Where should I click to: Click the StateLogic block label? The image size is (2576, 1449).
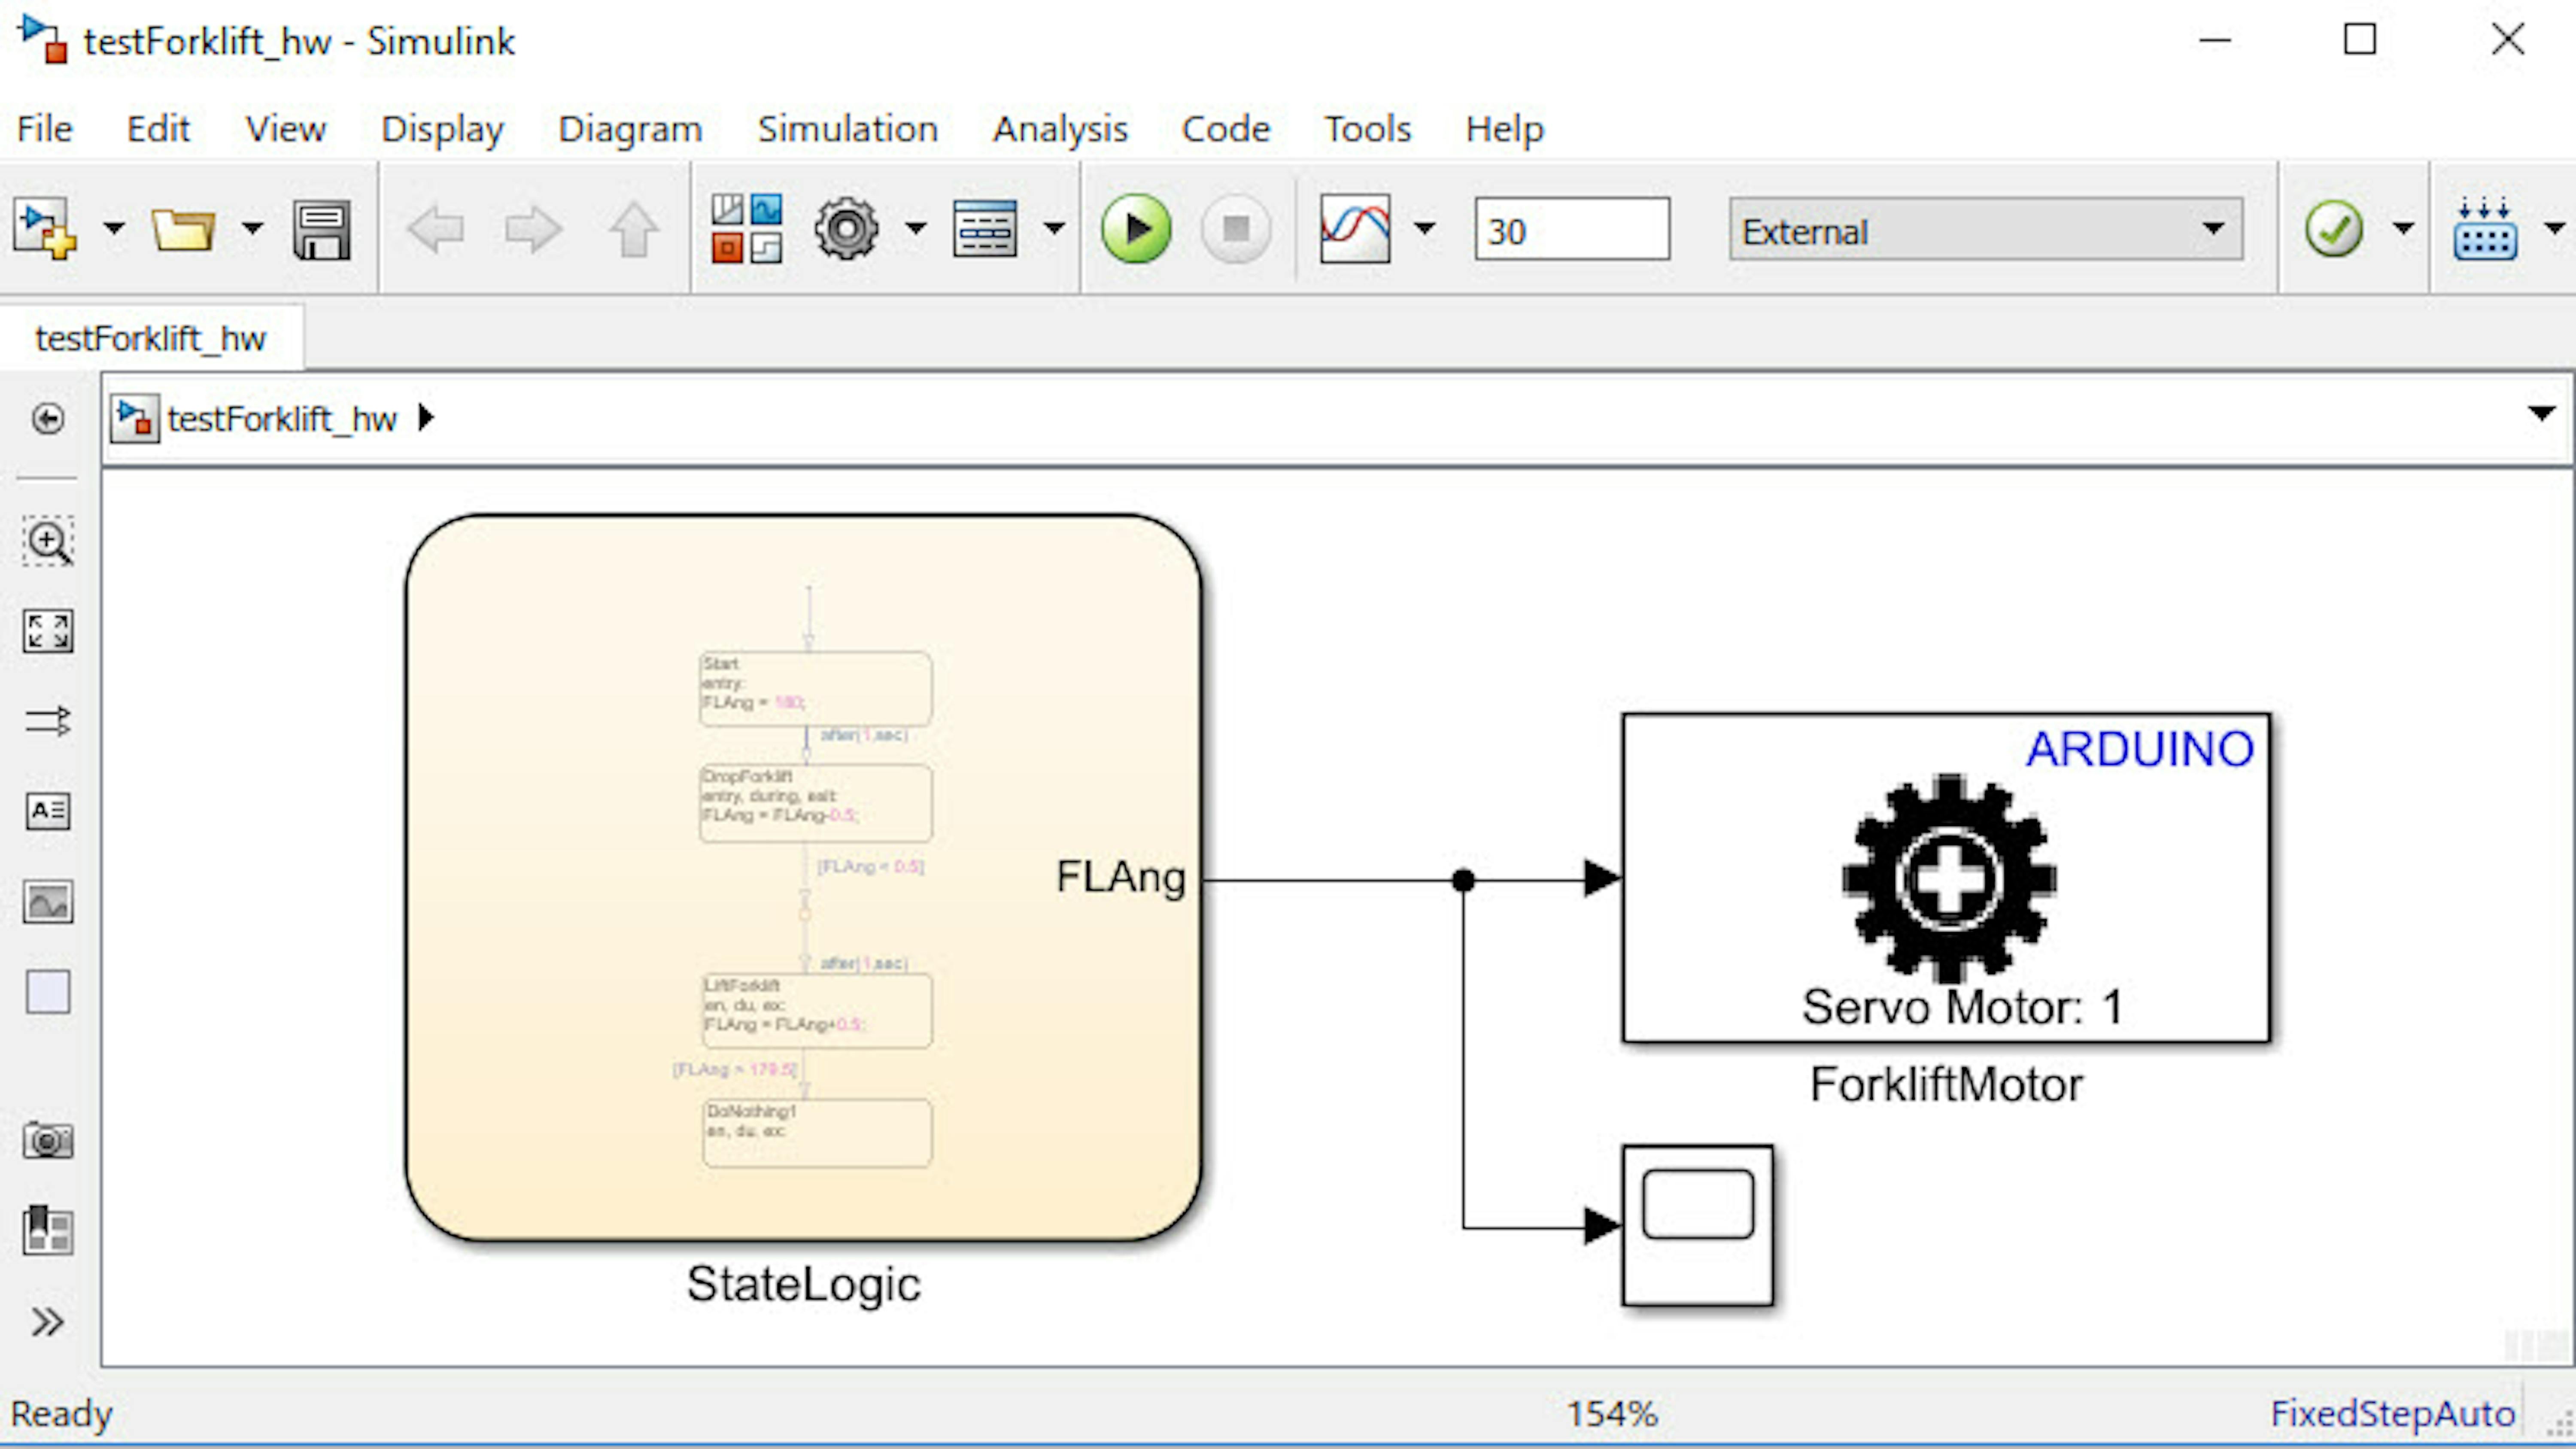(804, 1284)
